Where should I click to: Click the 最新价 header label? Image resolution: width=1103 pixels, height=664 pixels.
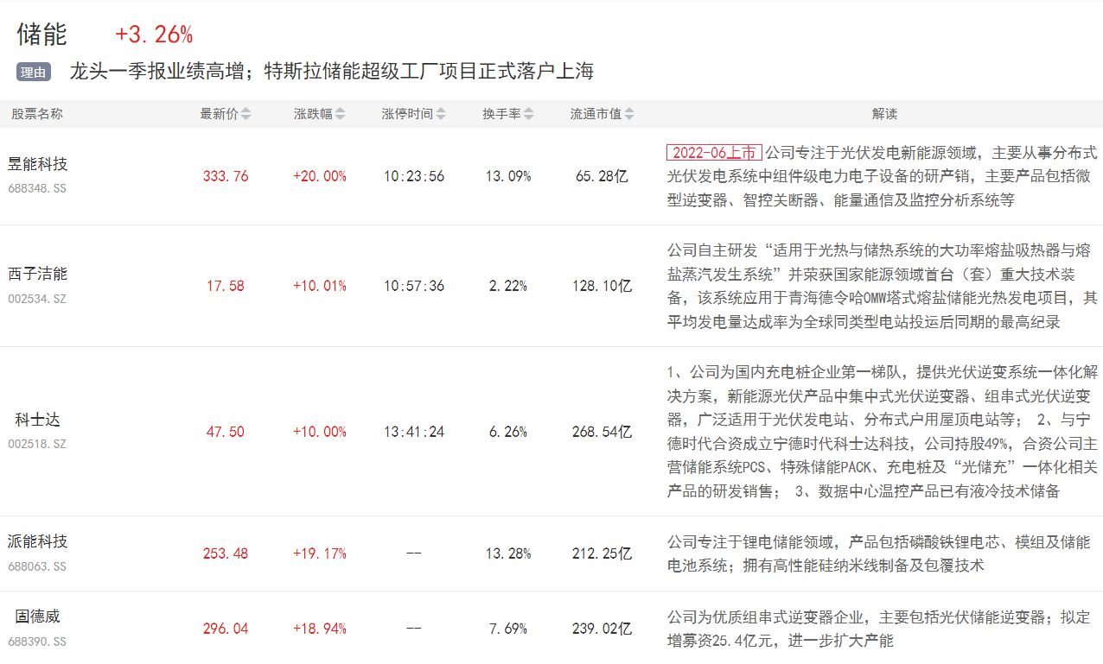tap(220, 114)
